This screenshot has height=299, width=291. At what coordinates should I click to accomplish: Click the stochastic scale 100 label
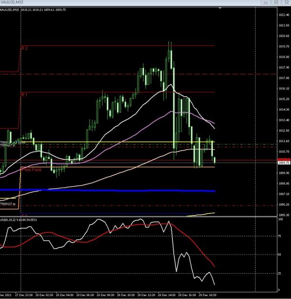coord(280,219)
